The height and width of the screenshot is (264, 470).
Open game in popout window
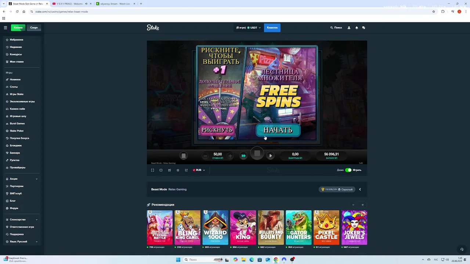(186, 170)
